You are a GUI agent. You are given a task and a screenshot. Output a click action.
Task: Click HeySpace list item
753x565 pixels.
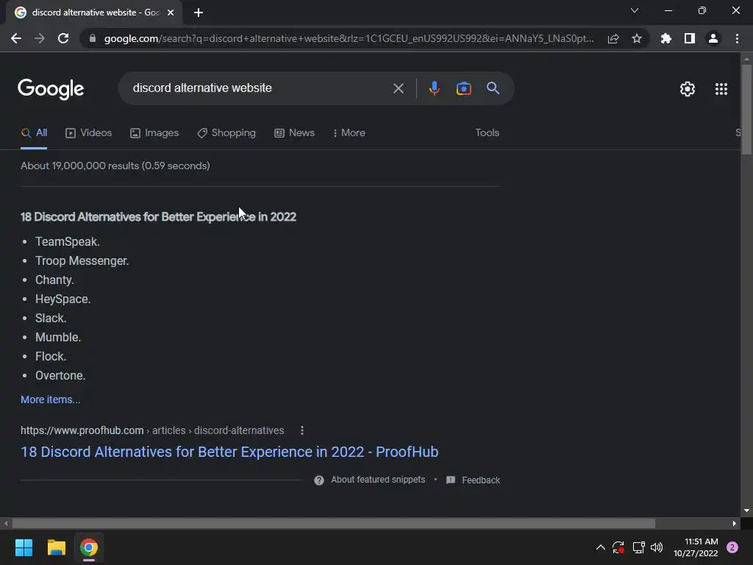63,299
